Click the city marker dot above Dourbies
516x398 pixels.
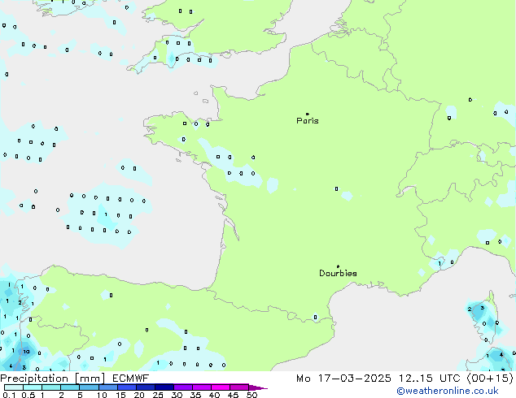[338, 266]
